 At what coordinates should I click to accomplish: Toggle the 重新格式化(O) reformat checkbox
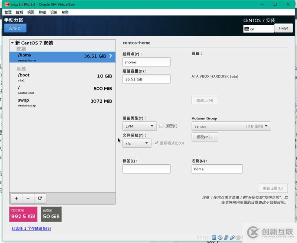click(156, 143)
